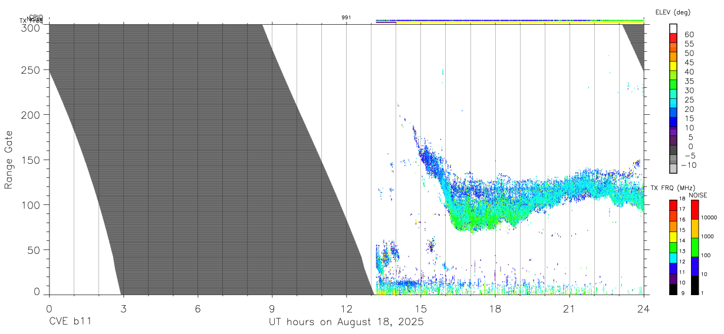This screenshot has height=334, width=724.
Task: Click the '12' tick label on the UT hours axis
Action: point(347,309)
